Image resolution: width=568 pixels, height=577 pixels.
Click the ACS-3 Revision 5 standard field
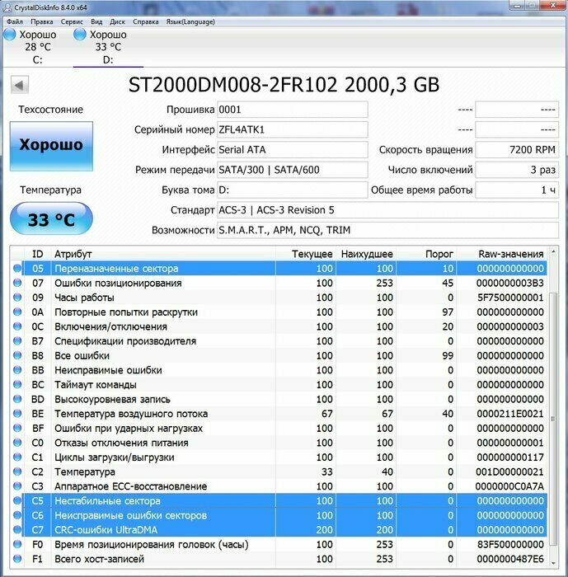click(x=387, y=210)
